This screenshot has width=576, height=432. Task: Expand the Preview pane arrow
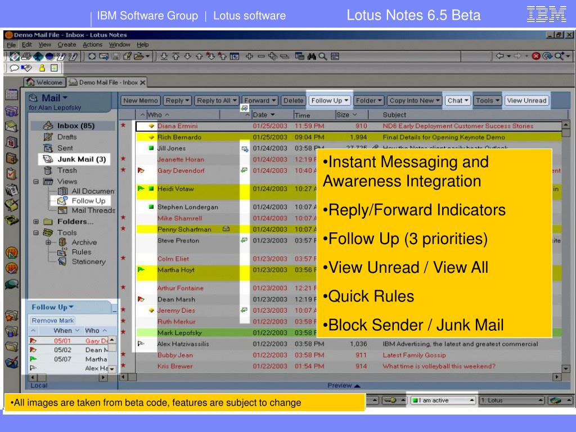click(x=357, y=386)
